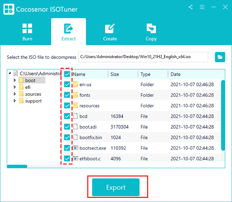This screenshot has width=232, height=202.
Task: Click the fonts folder icon
Action: click(76, 95)
